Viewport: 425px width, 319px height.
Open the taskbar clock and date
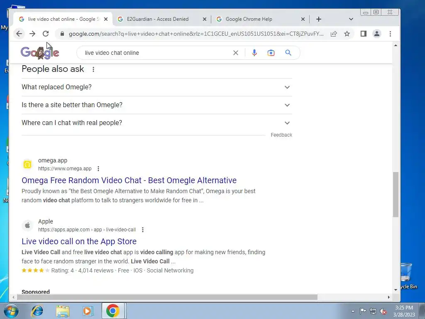[404, 311]
